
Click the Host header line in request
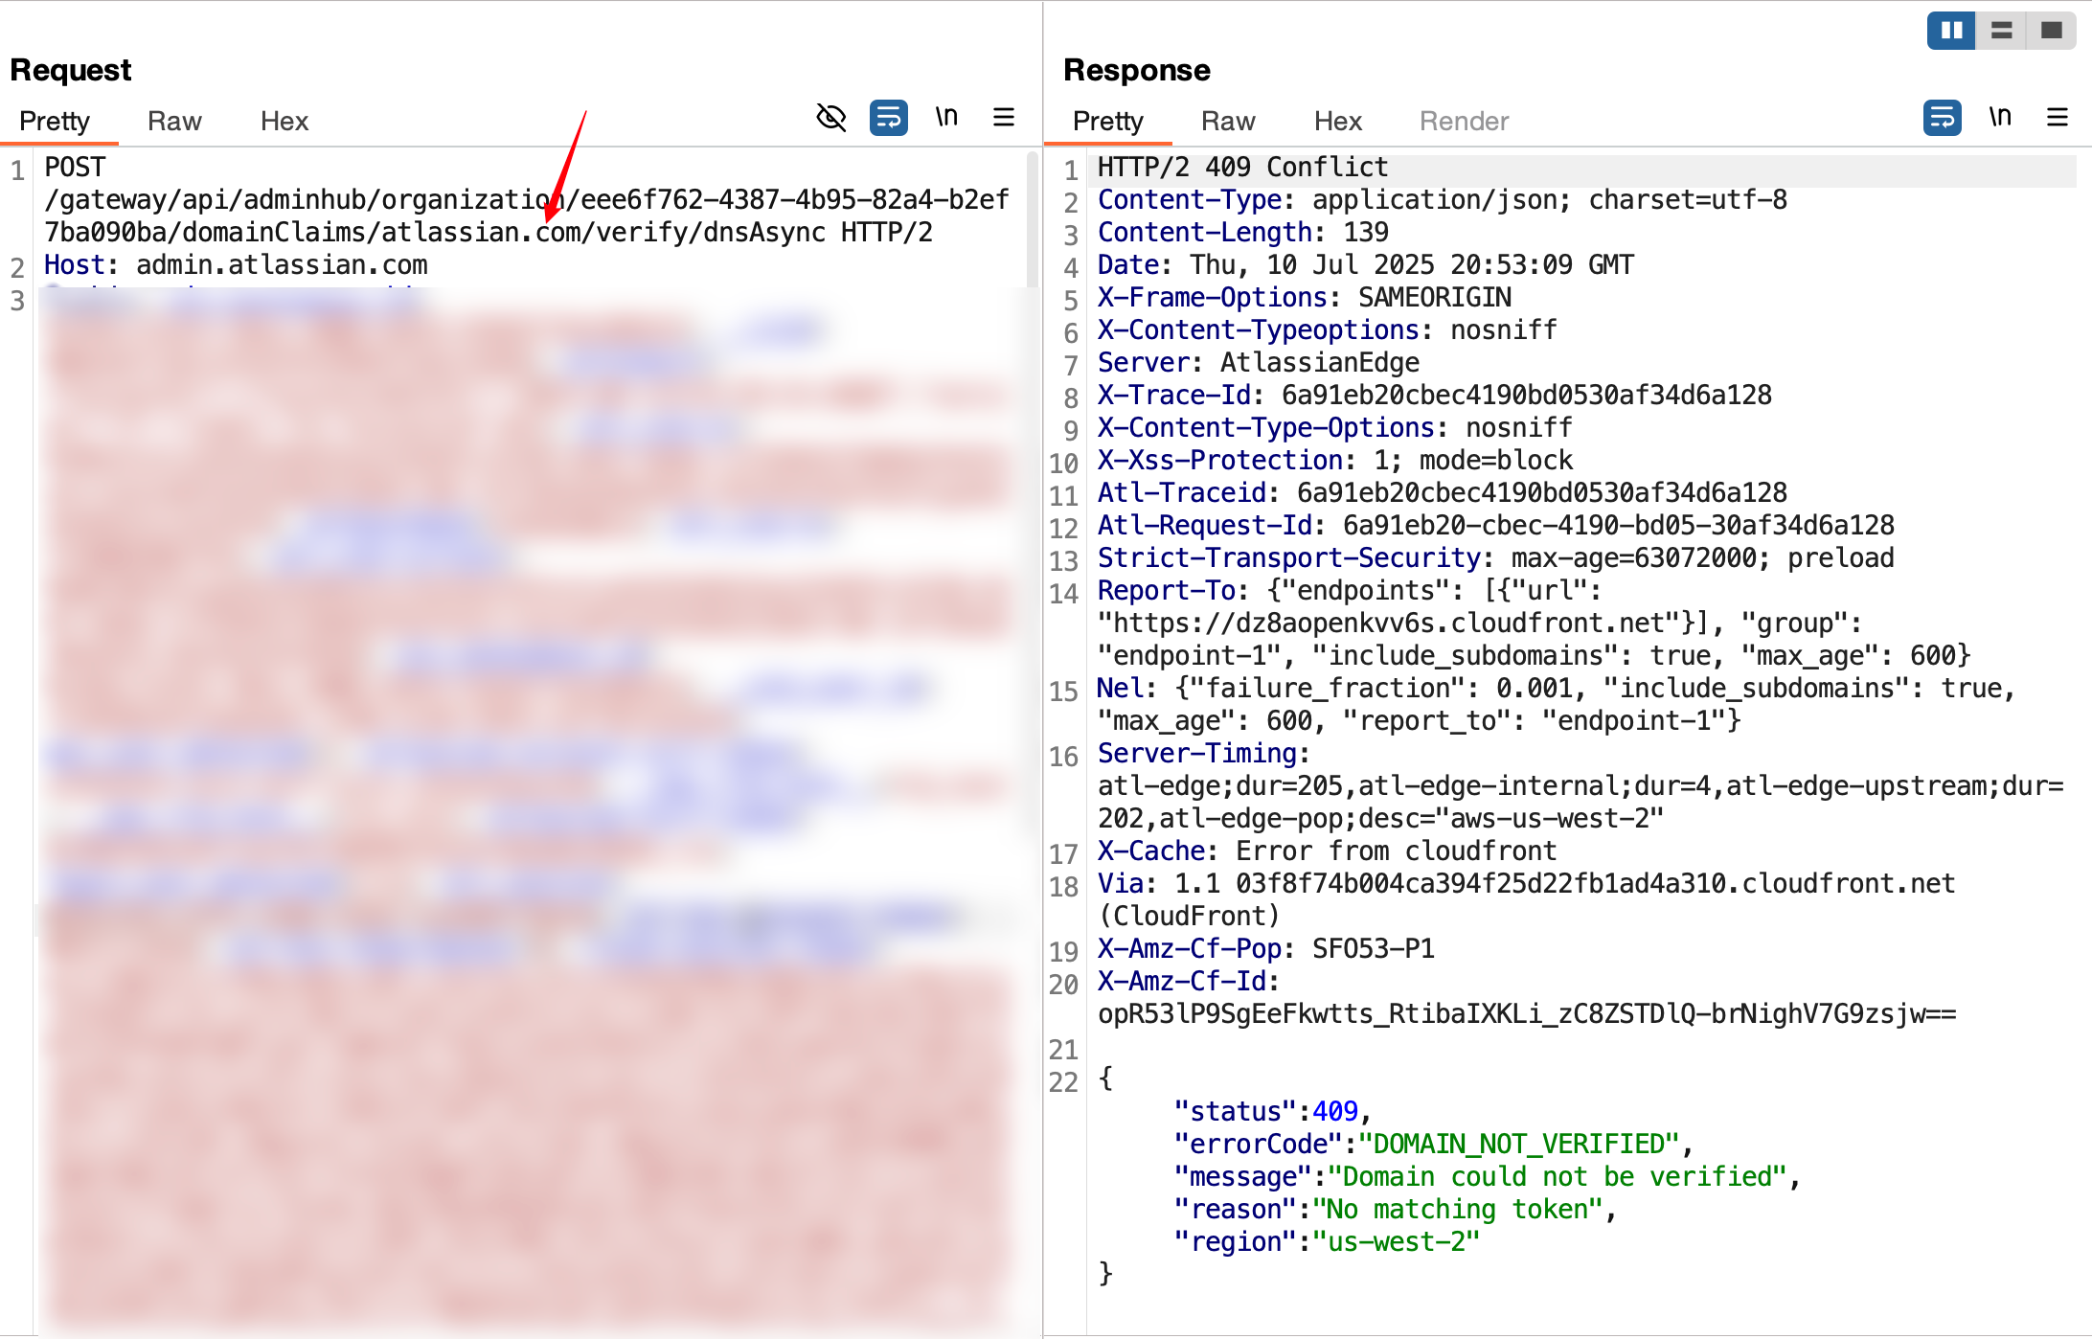pos(236,265)
